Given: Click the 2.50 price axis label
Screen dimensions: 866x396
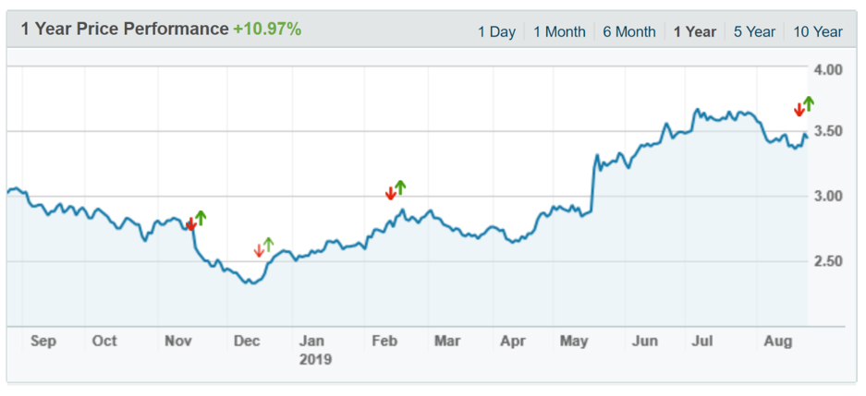Looking at the screenshot, I should click(x=828, y=261).
